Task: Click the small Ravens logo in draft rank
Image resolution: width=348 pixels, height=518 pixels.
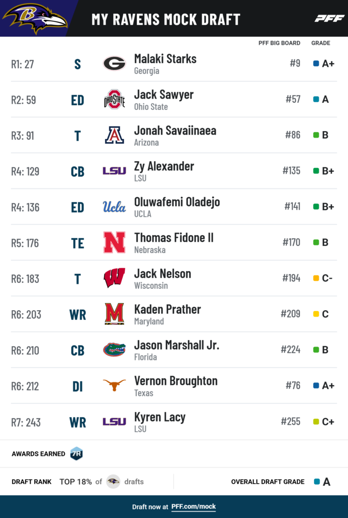Action: tap(113, 482)
